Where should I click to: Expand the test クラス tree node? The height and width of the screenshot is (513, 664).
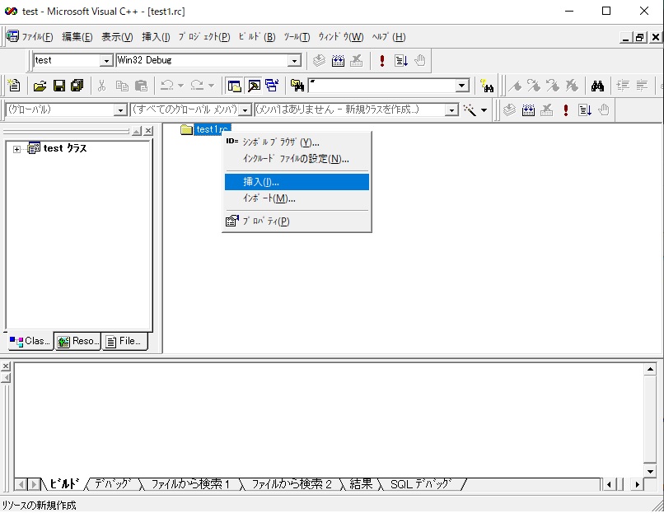(16, 149)
